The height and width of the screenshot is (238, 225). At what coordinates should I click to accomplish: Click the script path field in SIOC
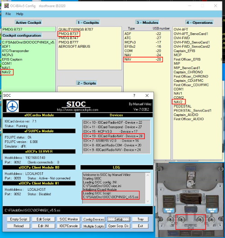[x=77, y=210]
